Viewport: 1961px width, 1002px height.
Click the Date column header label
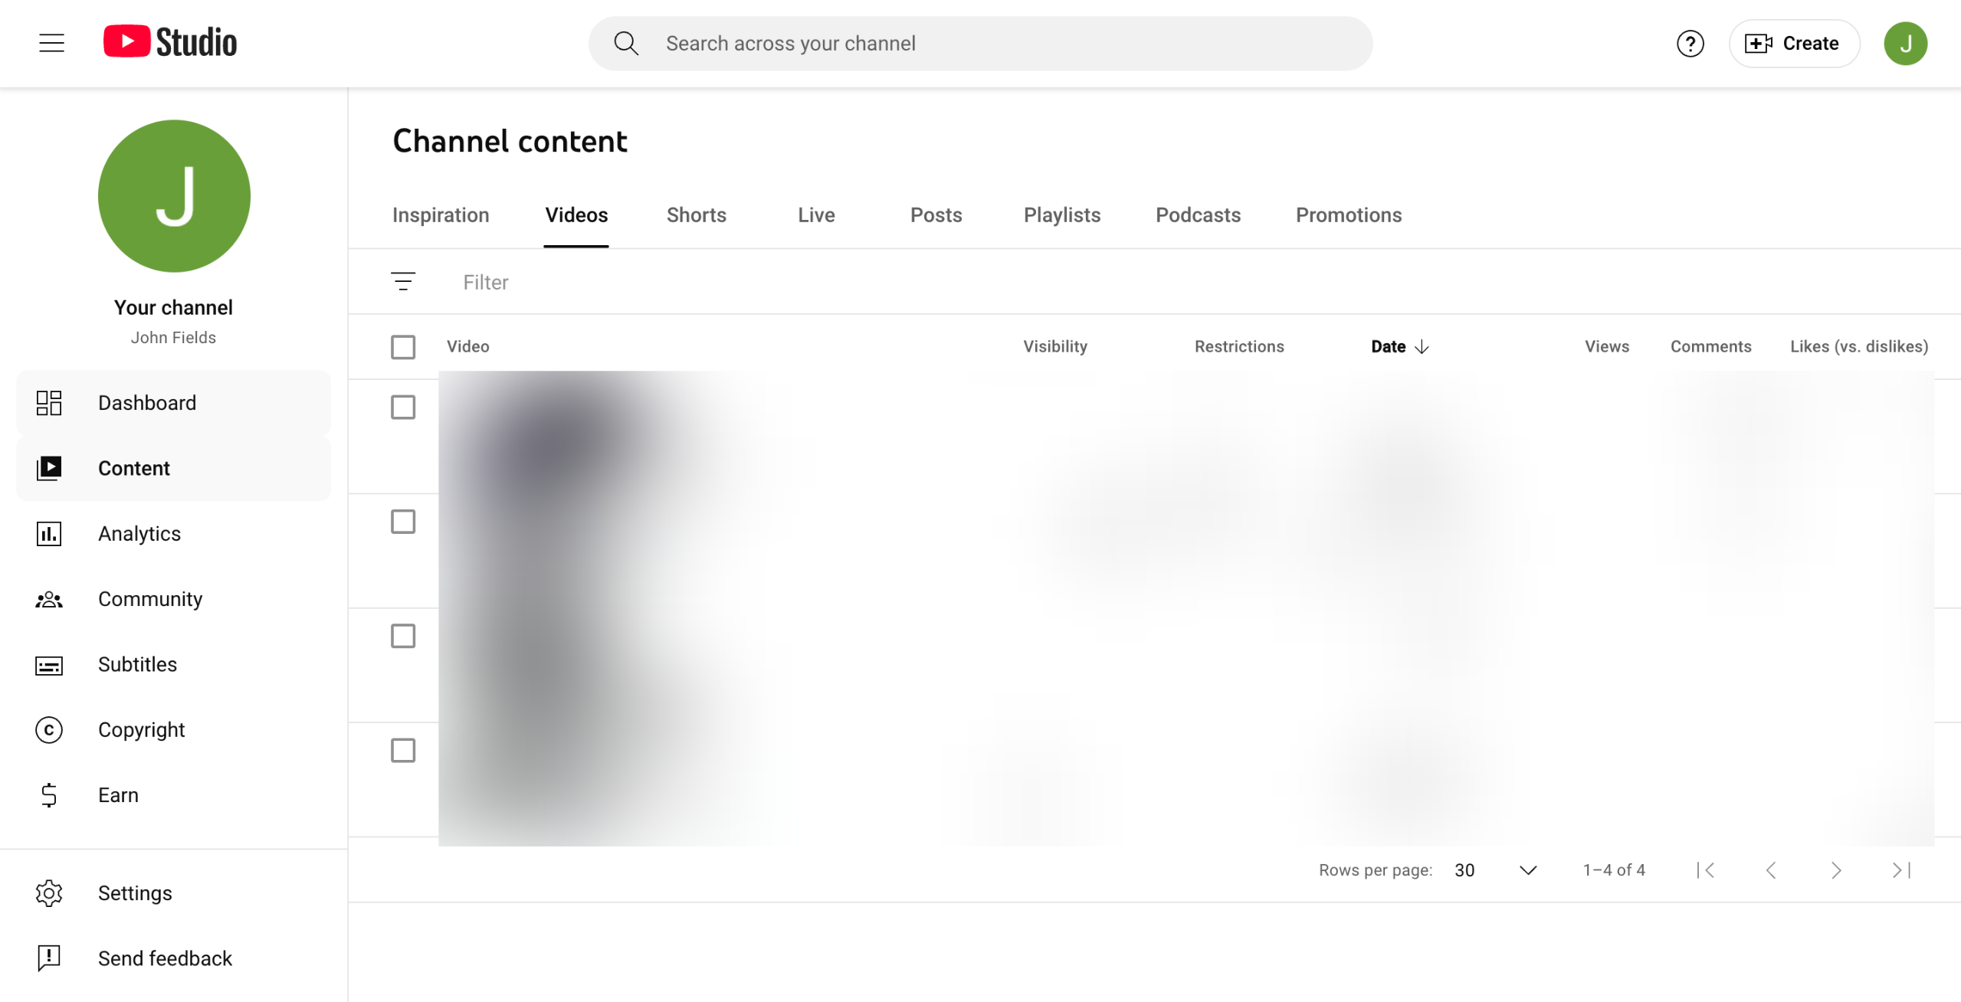tap(1388, 347)
